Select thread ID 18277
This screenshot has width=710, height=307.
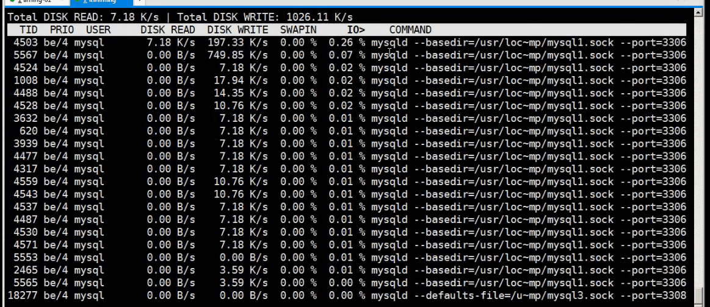(x=23, y=295)
